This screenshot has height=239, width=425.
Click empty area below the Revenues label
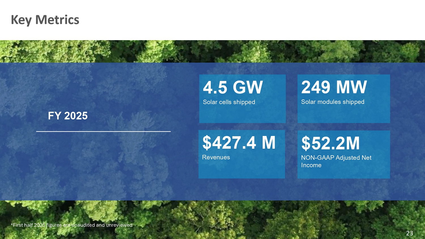click(x=241, y=170)
